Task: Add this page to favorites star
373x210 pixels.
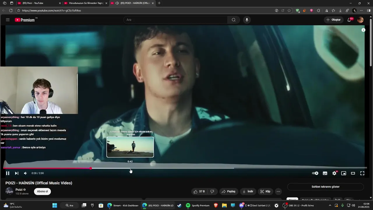Action: point(289,10)
